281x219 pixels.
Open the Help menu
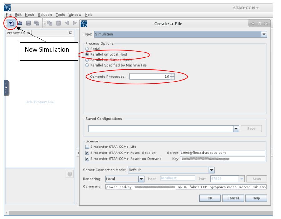(x=89, y=15)
